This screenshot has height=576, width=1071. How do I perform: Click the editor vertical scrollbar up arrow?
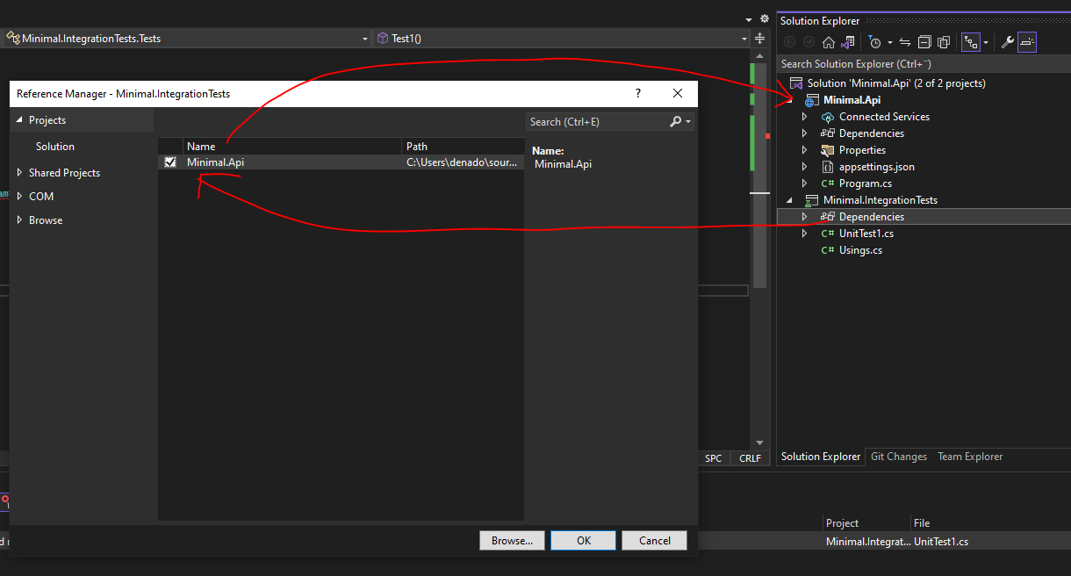click(x=759, y=54)
